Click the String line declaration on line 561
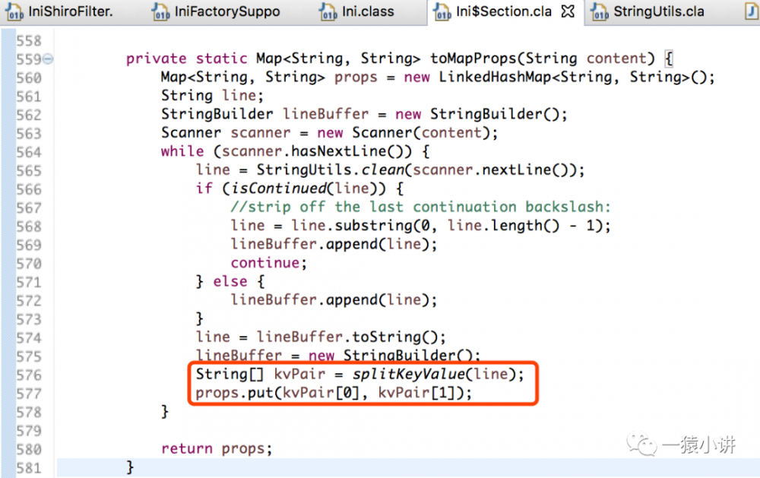This screenshot has height=478, width=760. [x=212, y=96]
